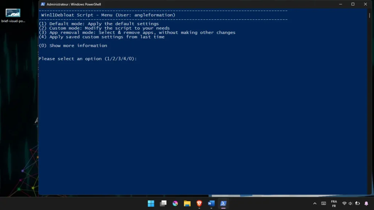Screen dimensions: 374x210
Task: Click '(1) Default mode' menu line
Action: (x=99, y=24)
